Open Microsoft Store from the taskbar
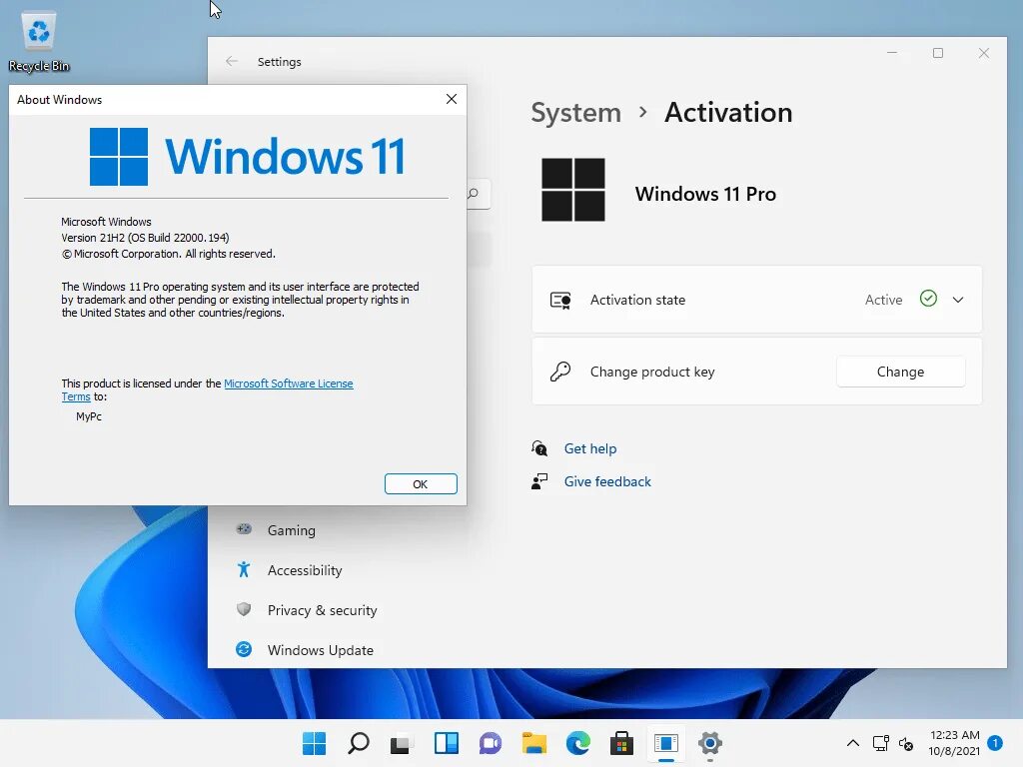This screenshot has height=767, width=1023. [x=621, y=743]
